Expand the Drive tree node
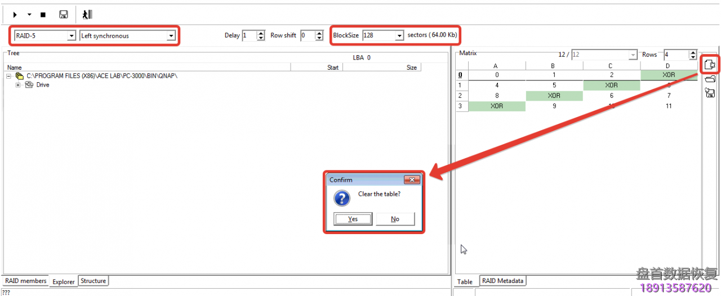 19,85
